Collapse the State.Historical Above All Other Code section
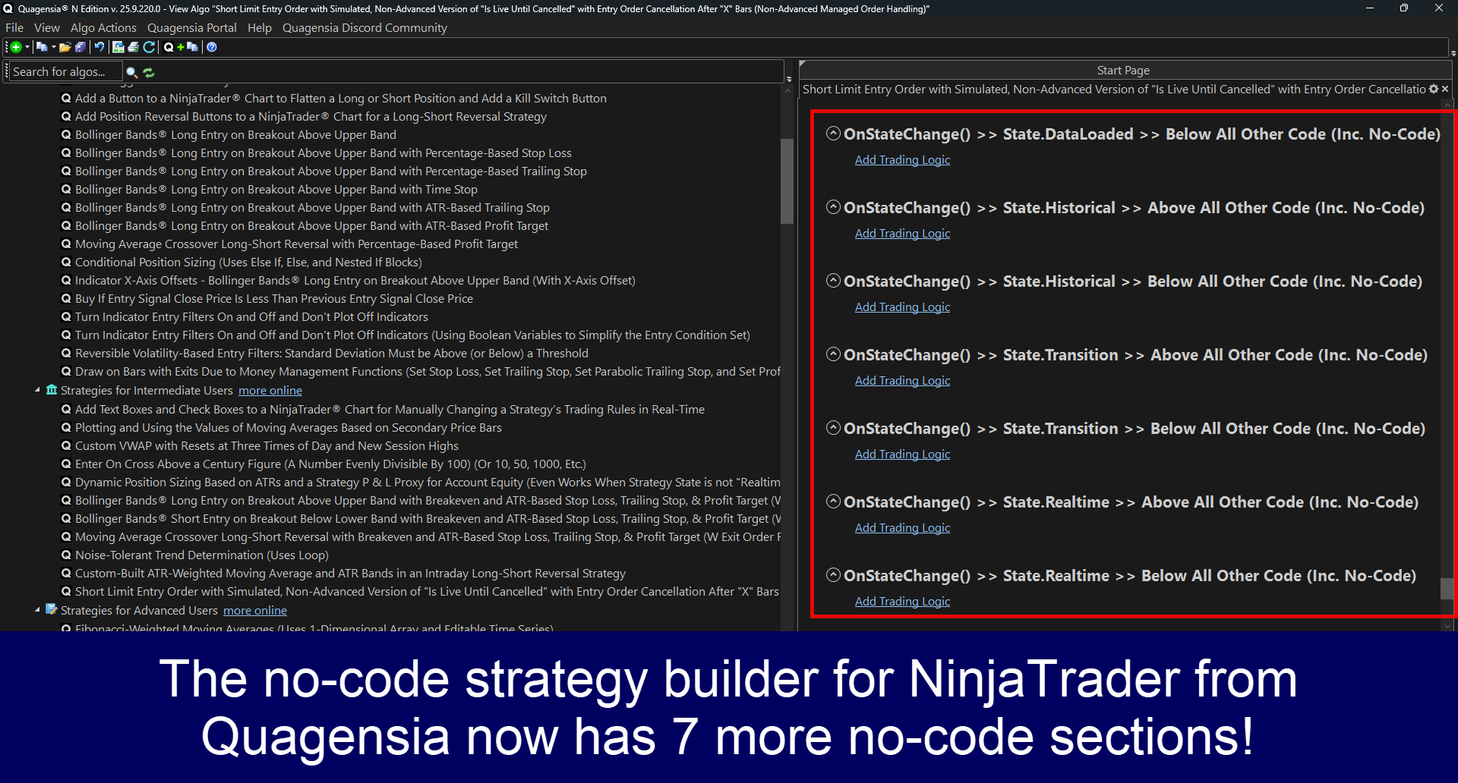The image size is (1458, 783). (x=833, y=207)
